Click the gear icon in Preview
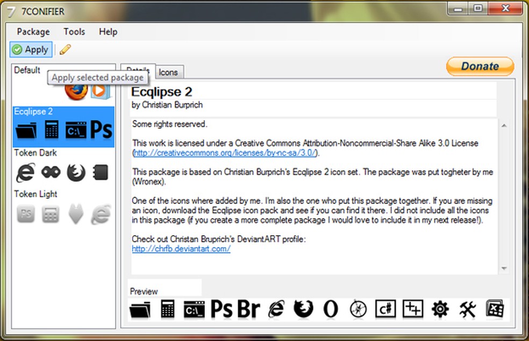The image size is (529, 341). [x=440, y=309]
